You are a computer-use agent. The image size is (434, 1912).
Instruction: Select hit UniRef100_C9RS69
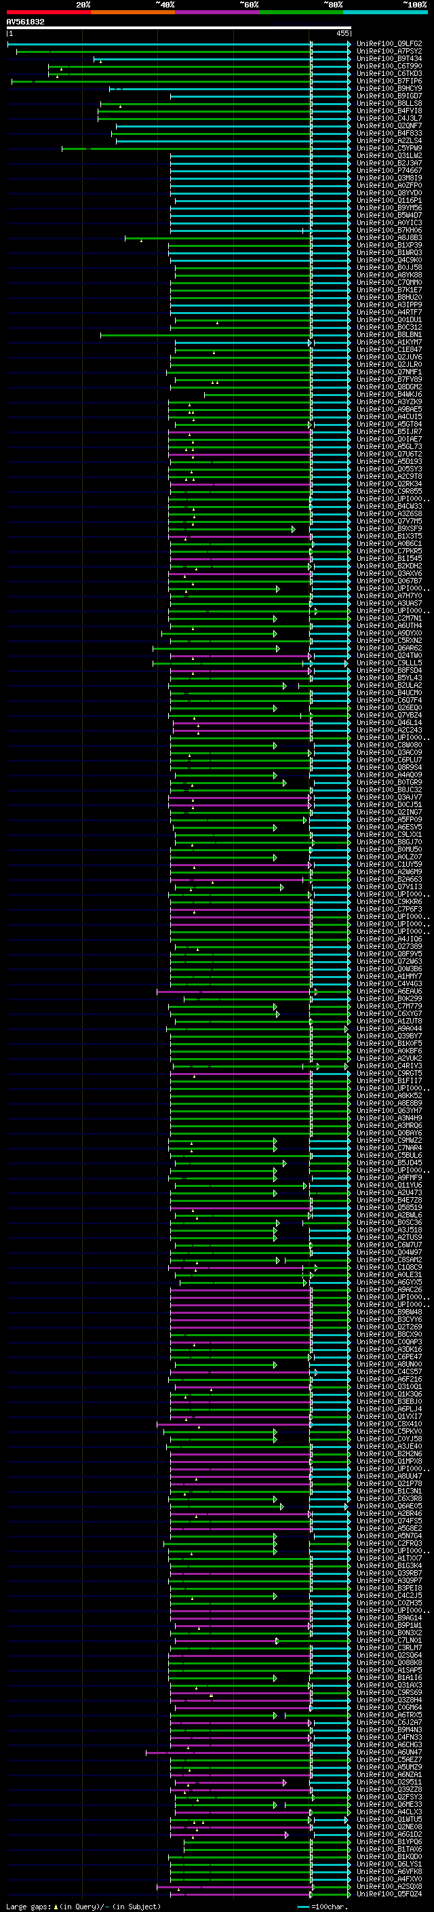(389, 1692)
